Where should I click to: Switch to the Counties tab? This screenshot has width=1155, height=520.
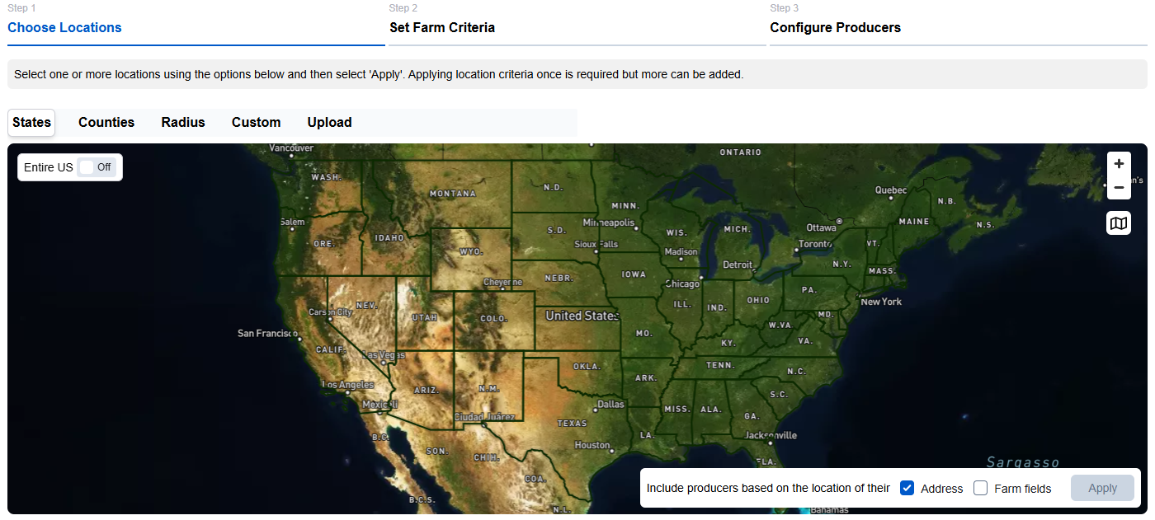(x=106, y=122)
